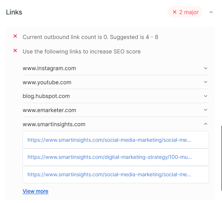The height and width of the screenshot is (203, 222).
Task: Select the www.emarketer.com row
Action: 49,110
